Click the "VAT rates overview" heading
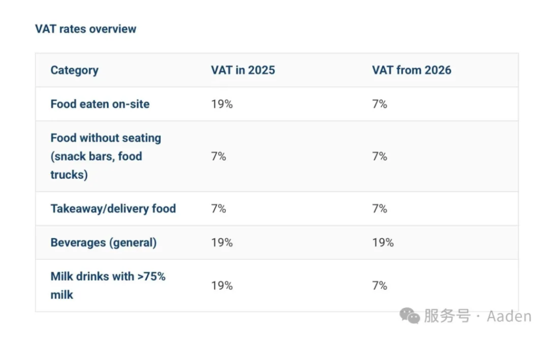Screen dimensions: 549x338 pyautogui.click(x=86, y=29)
